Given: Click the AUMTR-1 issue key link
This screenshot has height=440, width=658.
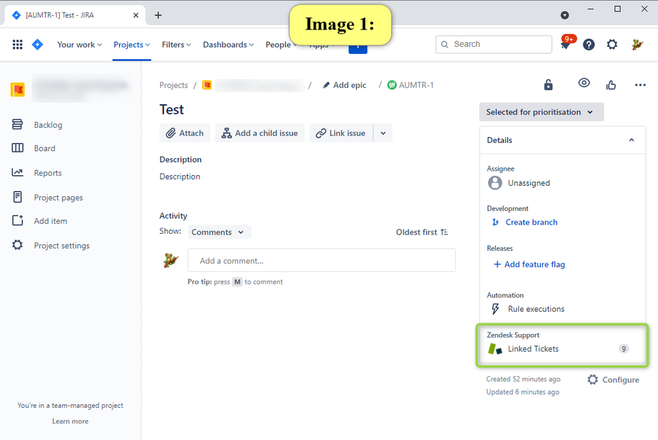Looking at the screenshot, I should click(416, 85).
